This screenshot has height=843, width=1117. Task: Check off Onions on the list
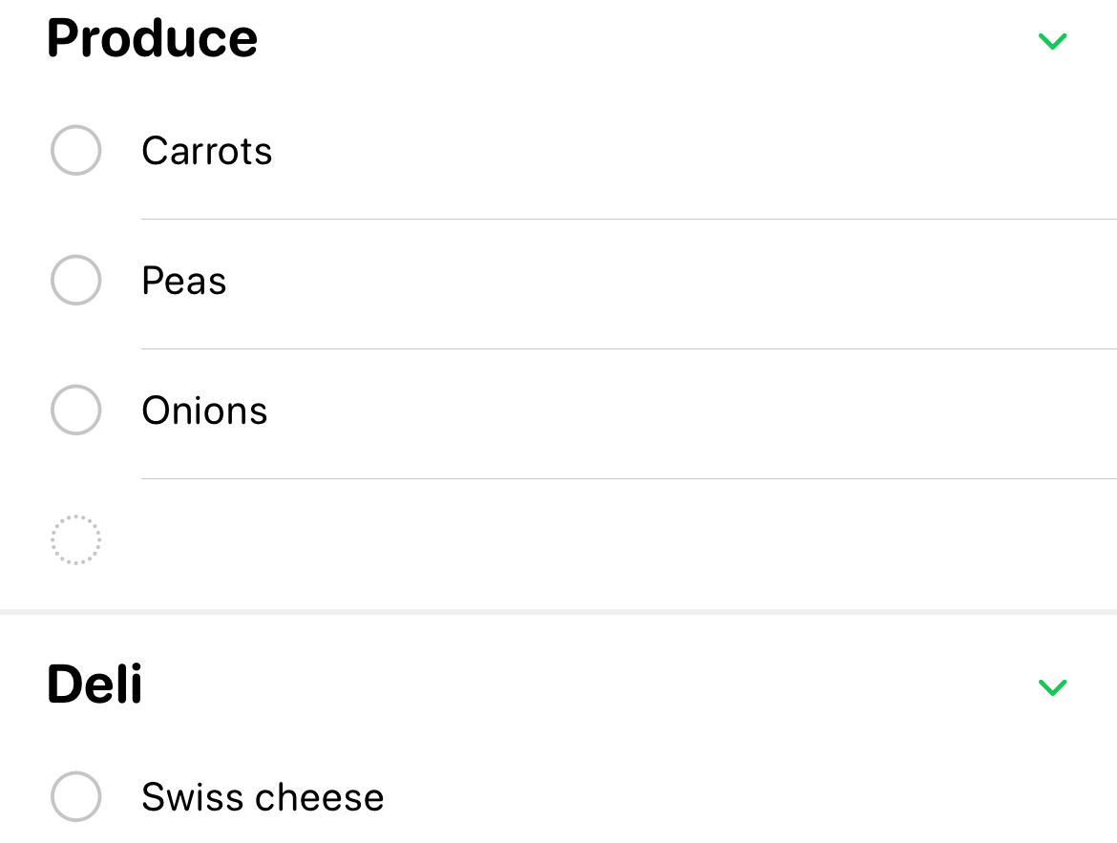click(75, 410)
